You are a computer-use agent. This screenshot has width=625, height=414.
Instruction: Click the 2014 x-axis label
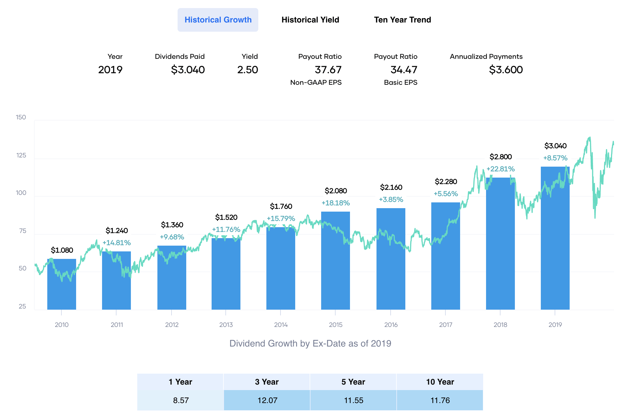pos(281,325)
